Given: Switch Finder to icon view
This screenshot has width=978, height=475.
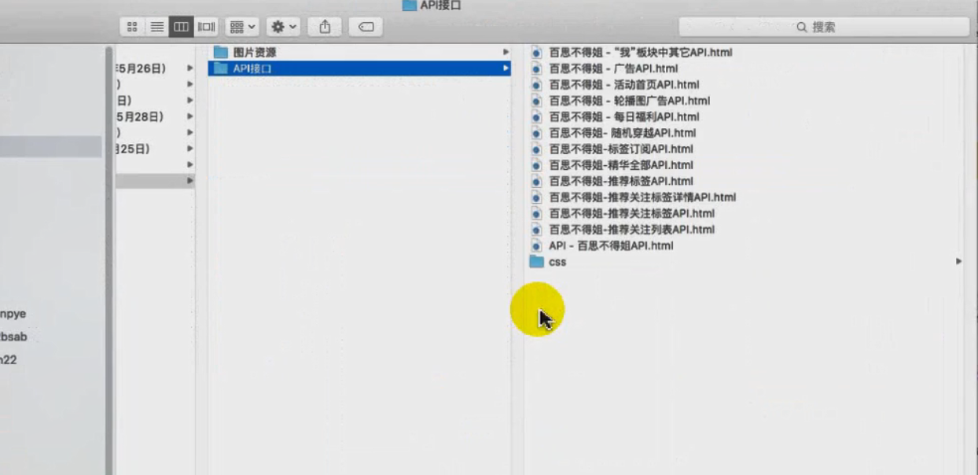Looking at the screenshot, I should click(x=132, y=27).
